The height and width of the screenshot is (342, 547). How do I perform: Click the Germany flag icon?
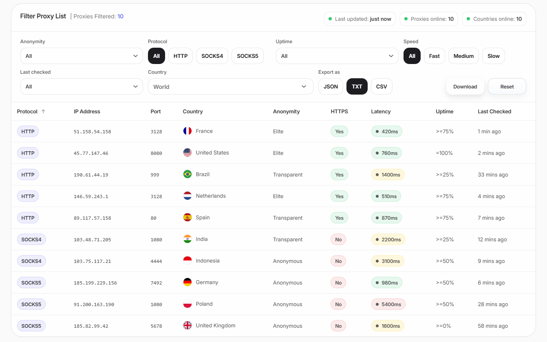pos(187,282)
